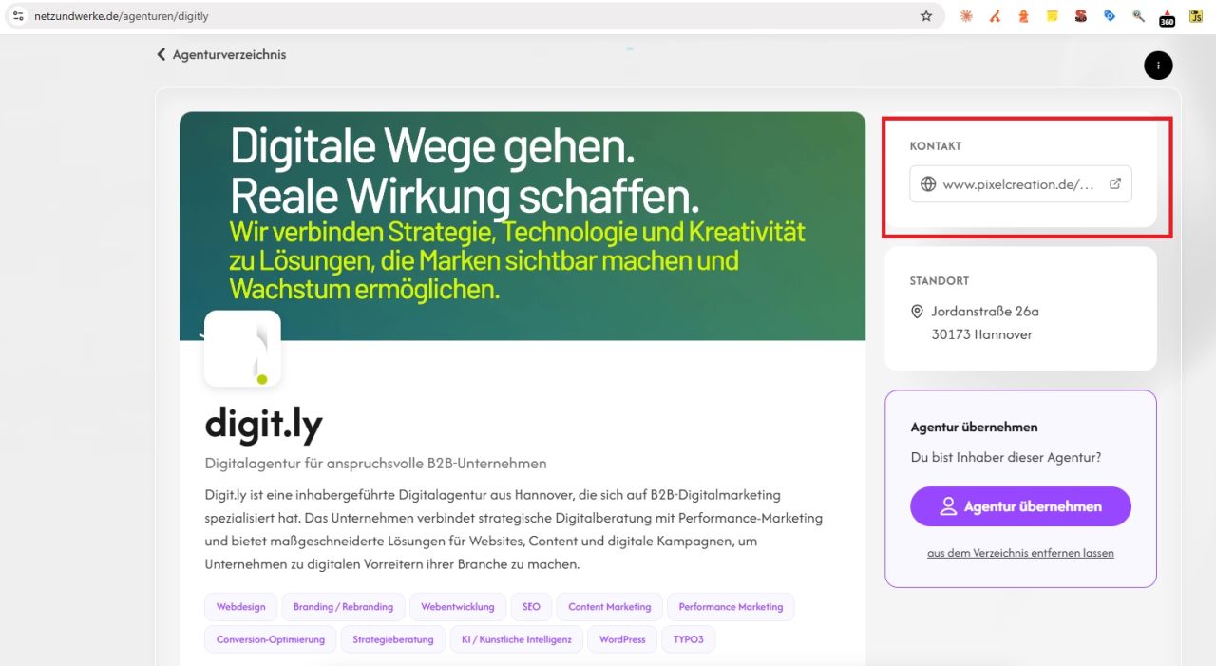Select the Content Marketing tag
1216x666 pixels.
pos(610,607)
